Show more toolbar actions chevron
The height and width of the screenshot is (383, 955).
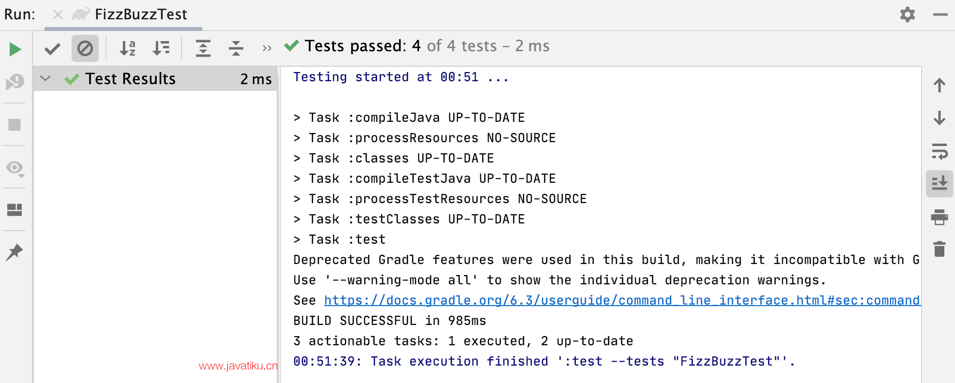(267, 48)
